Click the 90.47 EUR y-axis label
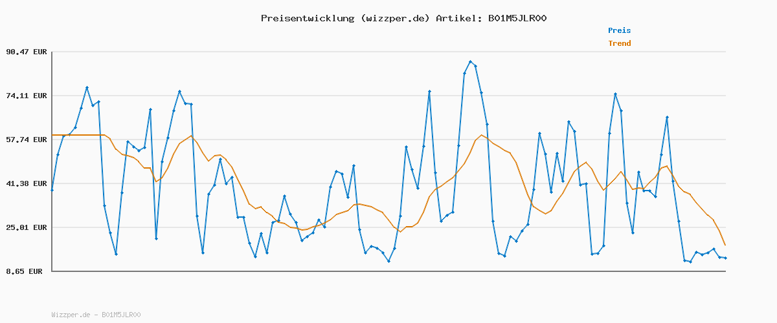Viewport: 777px width, 323px height. click(x=27, y=52)
